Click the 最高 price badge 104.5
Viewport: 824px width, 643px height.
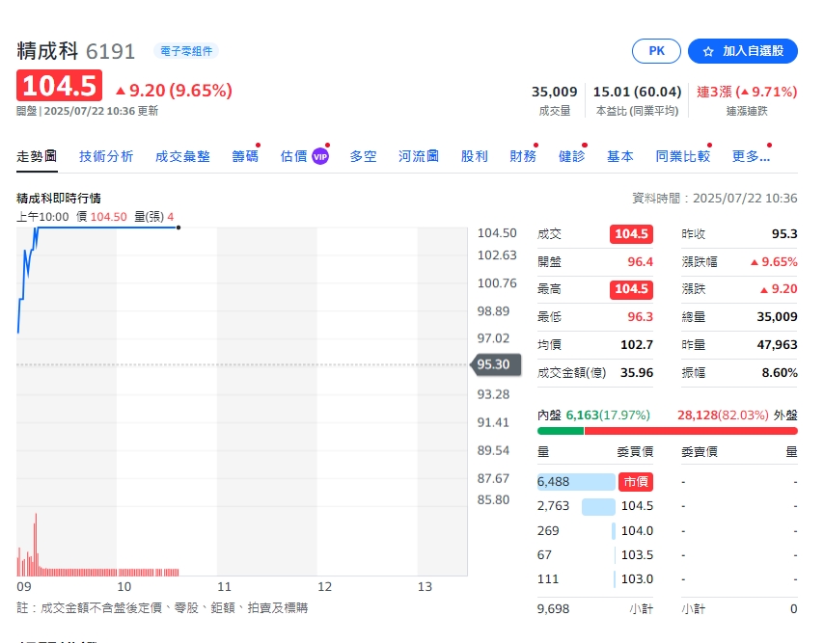point(631,288)
